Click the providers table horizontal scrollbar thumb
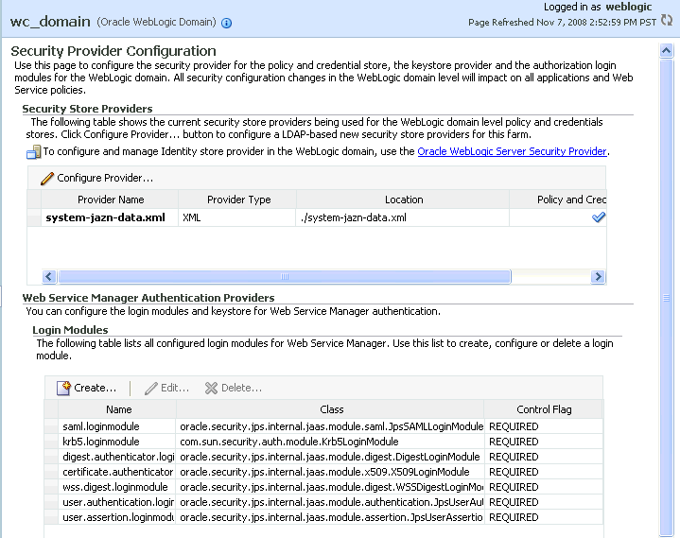The height and width of the screenshot is (538, 680). [x=285, y=277]
